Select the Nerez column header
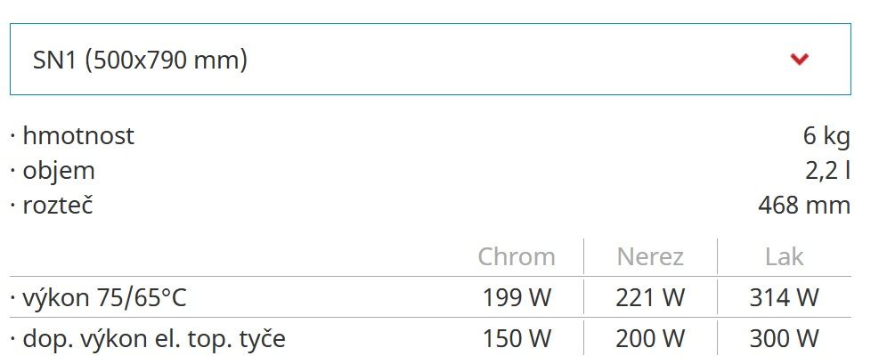This screenshot has width=887, height=364. pyautogui.click(x=650, y=257)
